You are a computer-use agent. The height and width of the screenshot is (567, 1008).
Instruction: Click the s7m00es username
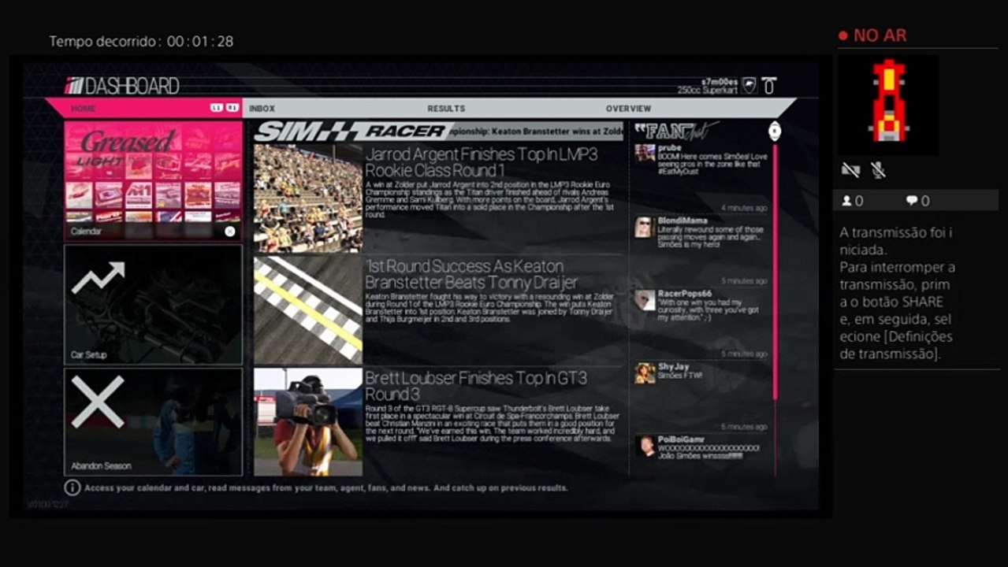pos(720,82)
